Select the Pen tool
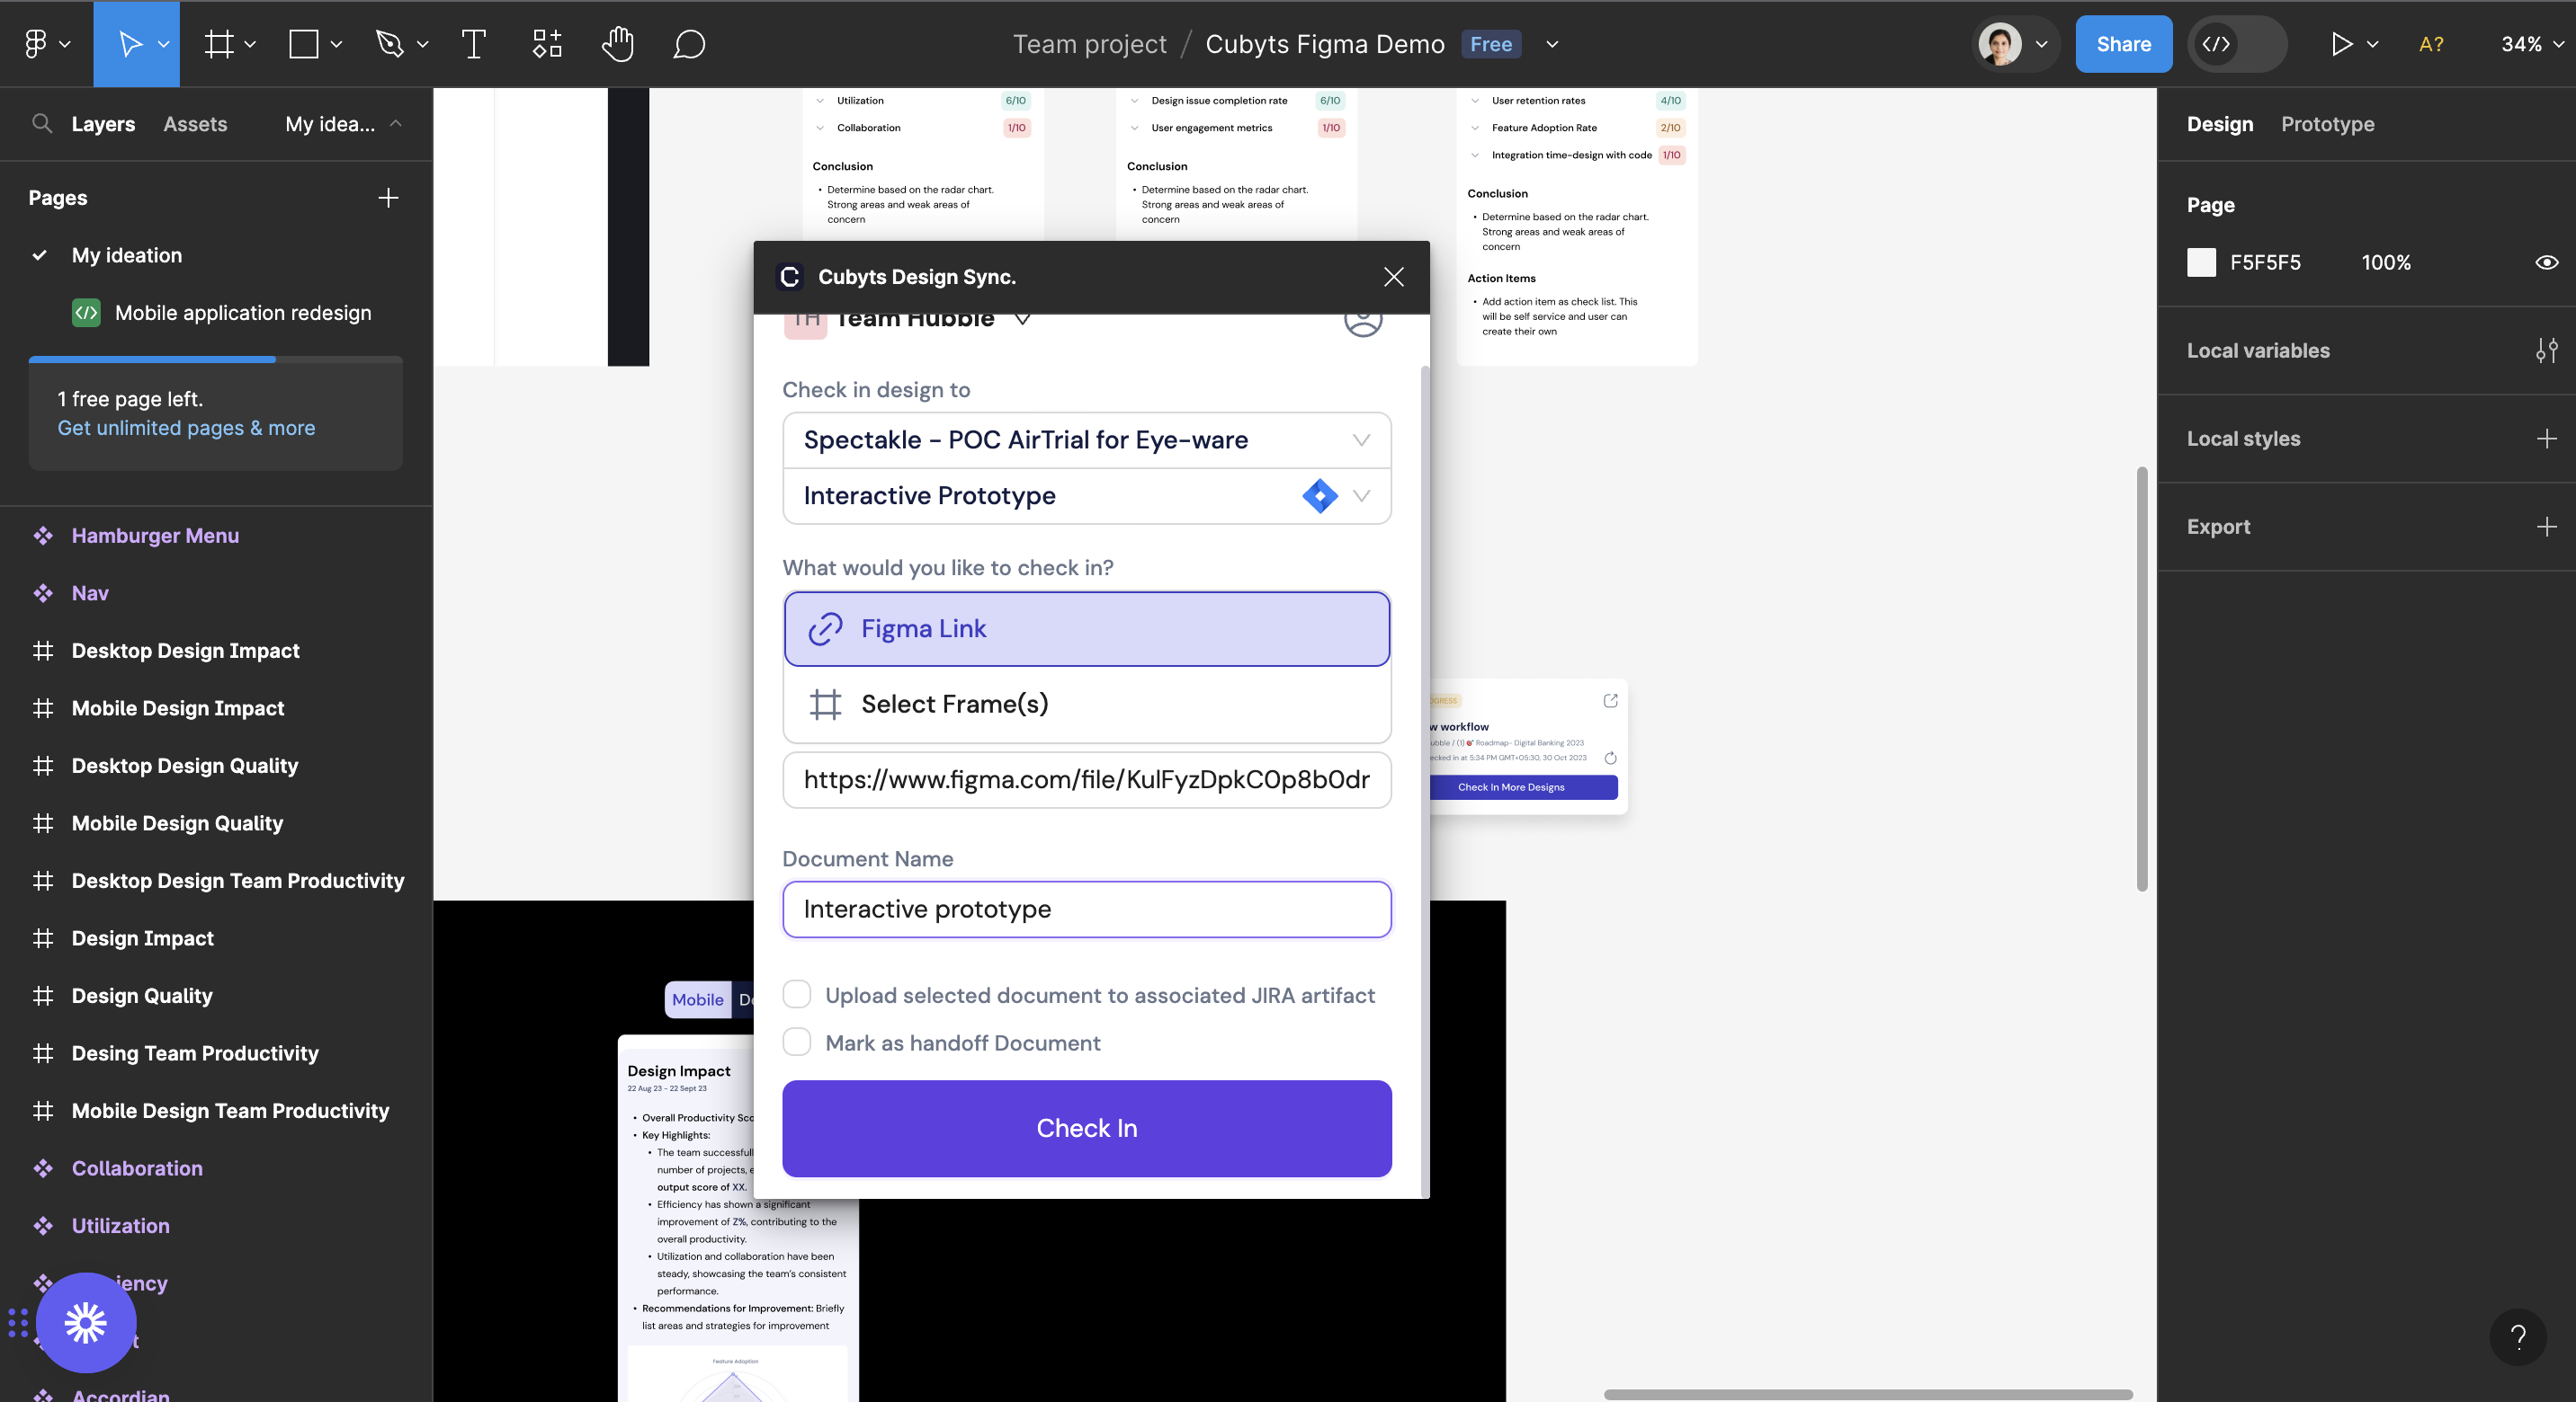Viewport: 2576px width, 1402px height. pos(389,44)
